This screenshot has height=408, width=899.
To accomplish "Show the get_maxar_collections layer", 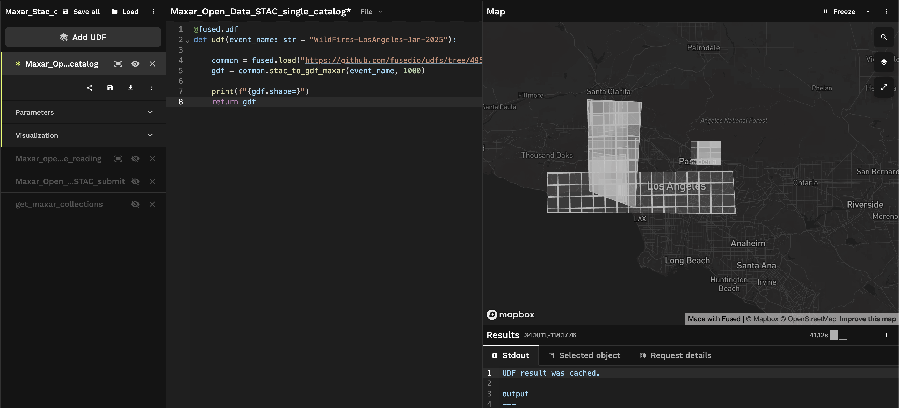I will click(135, 204).
